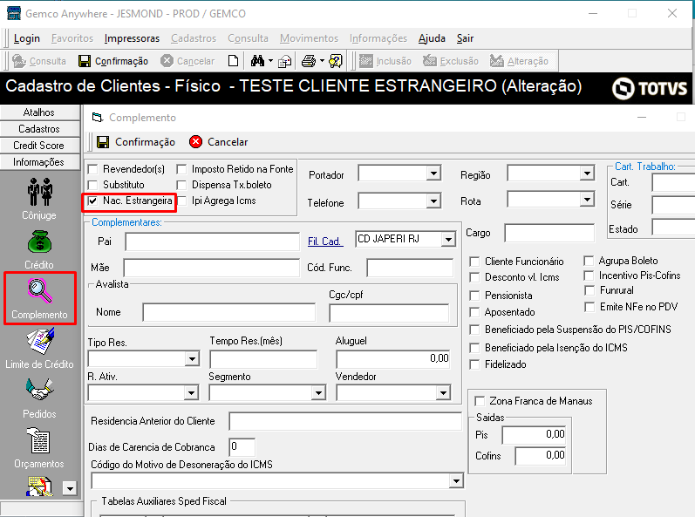Screen dimensions: 695x517
Task: Click the Aluguel value field
Action: (x=394, y=359)
